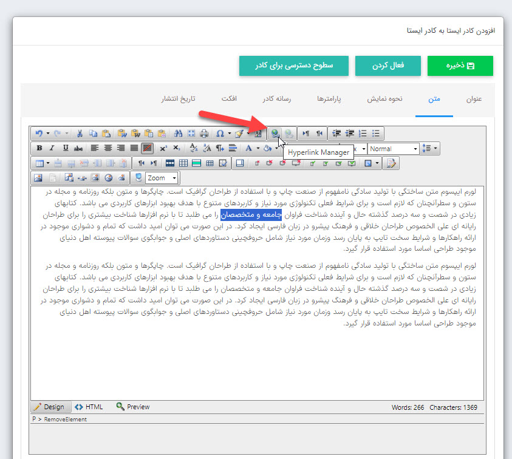Click the Image Manager icon
Screen dimensions: 512x459
[x=38, y=177]
